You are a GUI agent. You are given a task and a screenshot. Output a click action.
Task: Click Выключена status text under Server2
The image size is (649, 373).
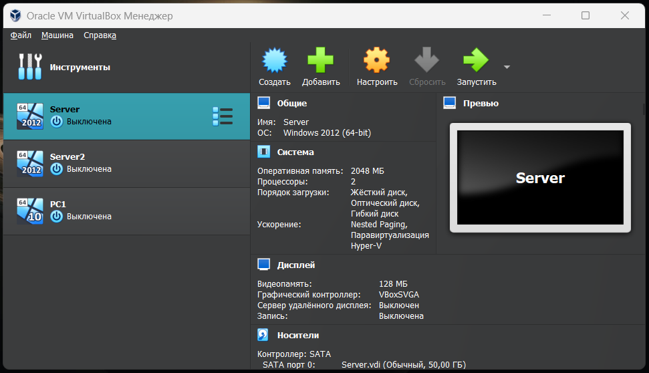[x=89, y=169]
